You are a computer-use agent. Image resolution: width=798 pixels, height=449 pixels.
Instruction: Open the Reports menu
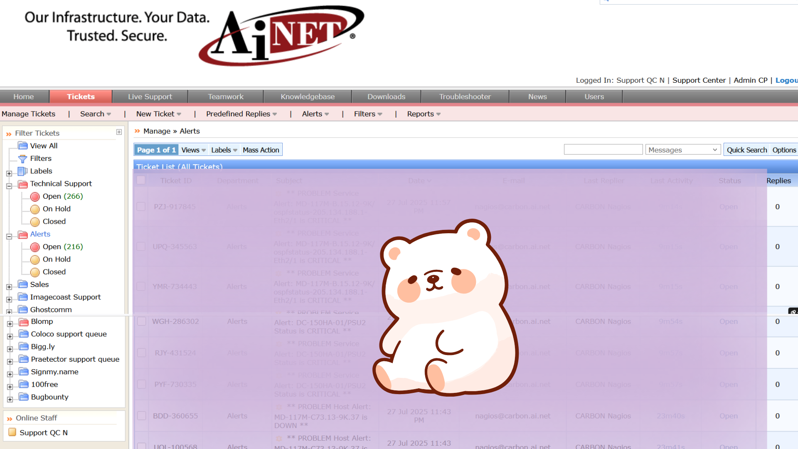click(424, 114)
